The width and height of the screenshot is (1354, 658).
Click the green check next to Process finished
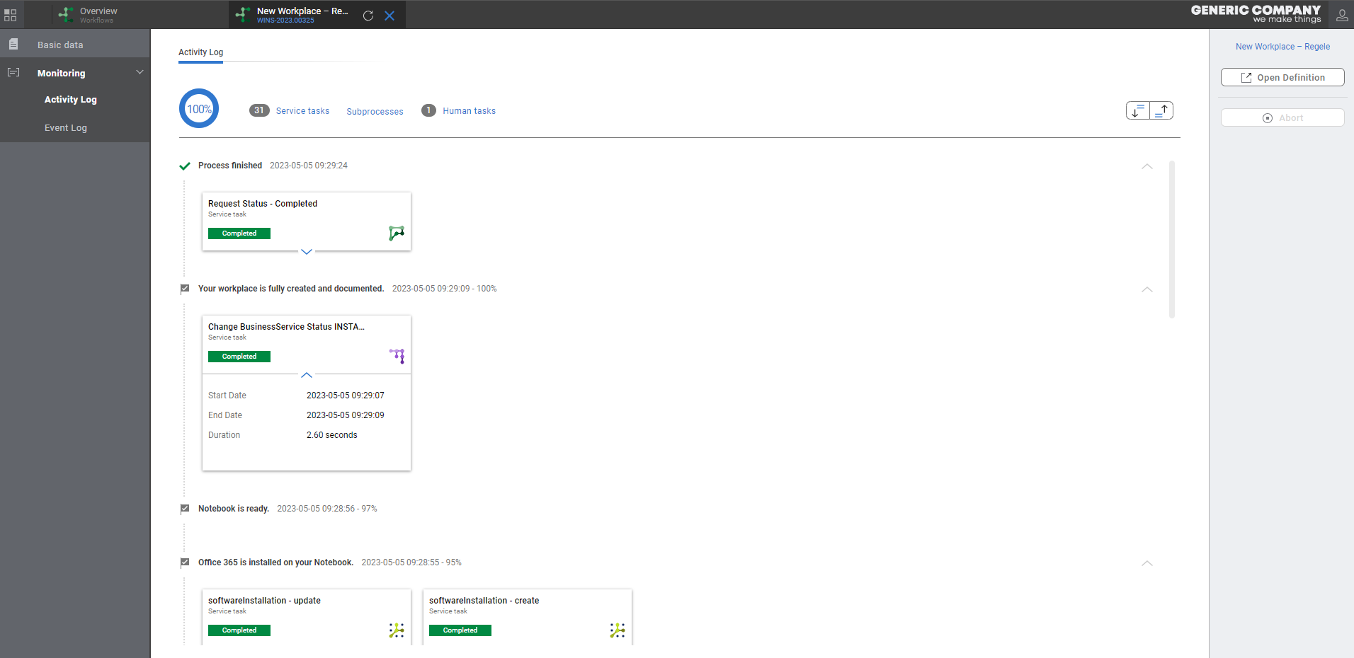coord(185,166)
